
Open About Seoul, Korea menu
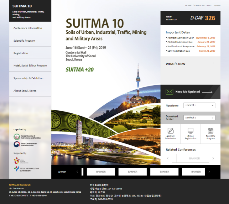[x=30, y=91]
